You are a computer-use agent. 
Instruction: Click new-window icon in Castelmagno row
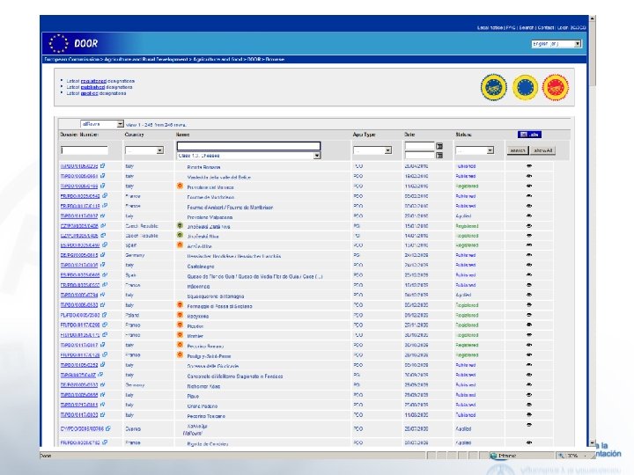tap(103, 265)
